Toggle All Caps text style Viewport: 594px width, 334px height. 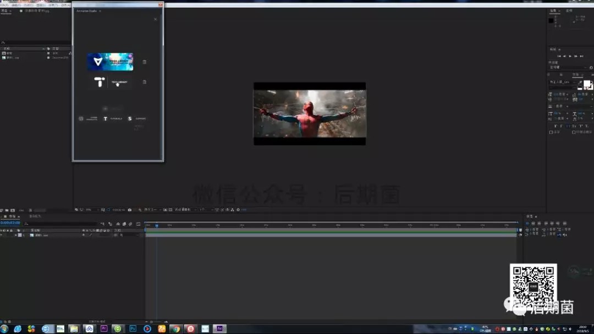tap(568, 126)
